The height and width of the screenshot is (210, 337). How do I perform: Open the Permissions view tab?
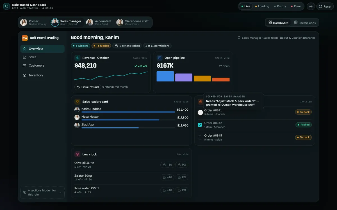coord(305,23)
